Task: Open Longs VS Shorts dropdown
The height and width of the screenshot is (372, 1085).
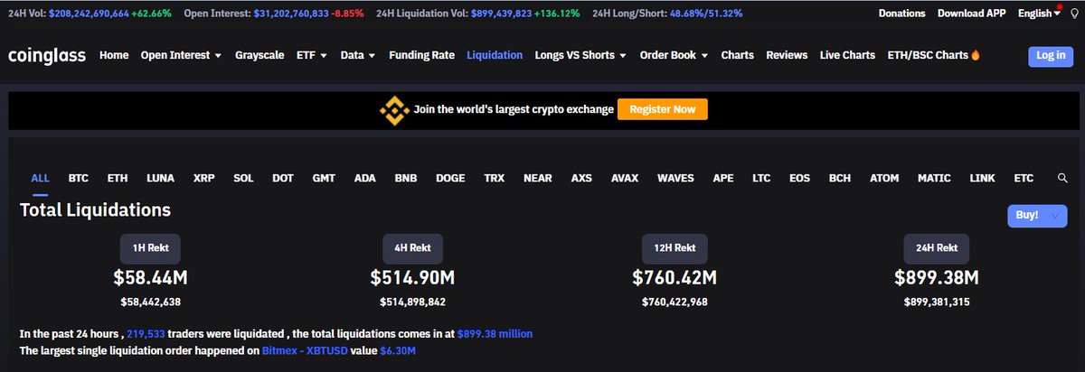Action: tap(580, 55)
